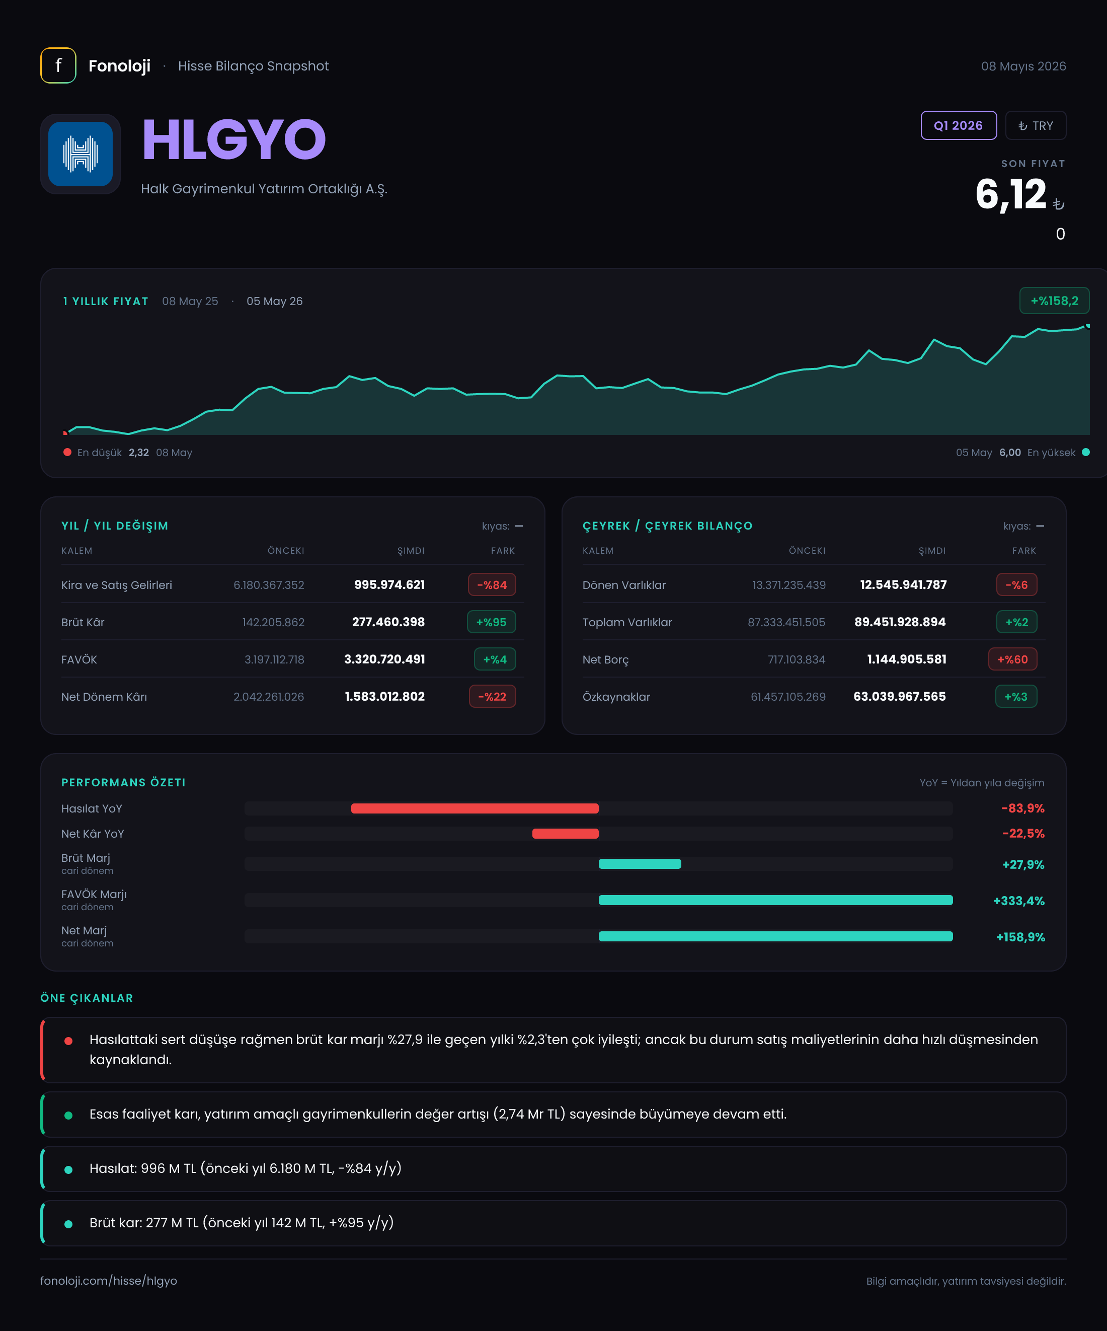Viewport: 1107px width, 1331px height.
Task: Click the +%60 badge for Net Borç
Action: point(1012,660)
